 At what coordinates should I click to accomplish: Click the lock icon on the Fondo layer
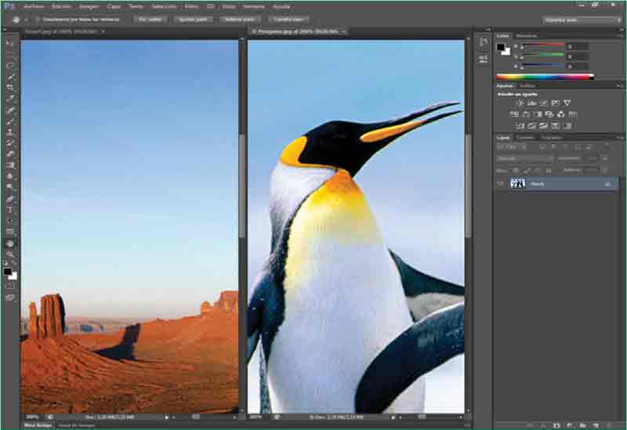607,183
